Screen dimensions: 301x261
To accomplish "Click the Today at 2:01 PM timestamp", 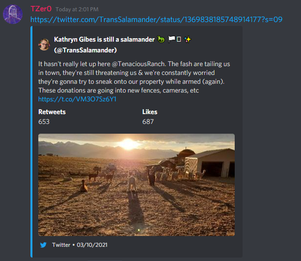I will coord(77,9).
